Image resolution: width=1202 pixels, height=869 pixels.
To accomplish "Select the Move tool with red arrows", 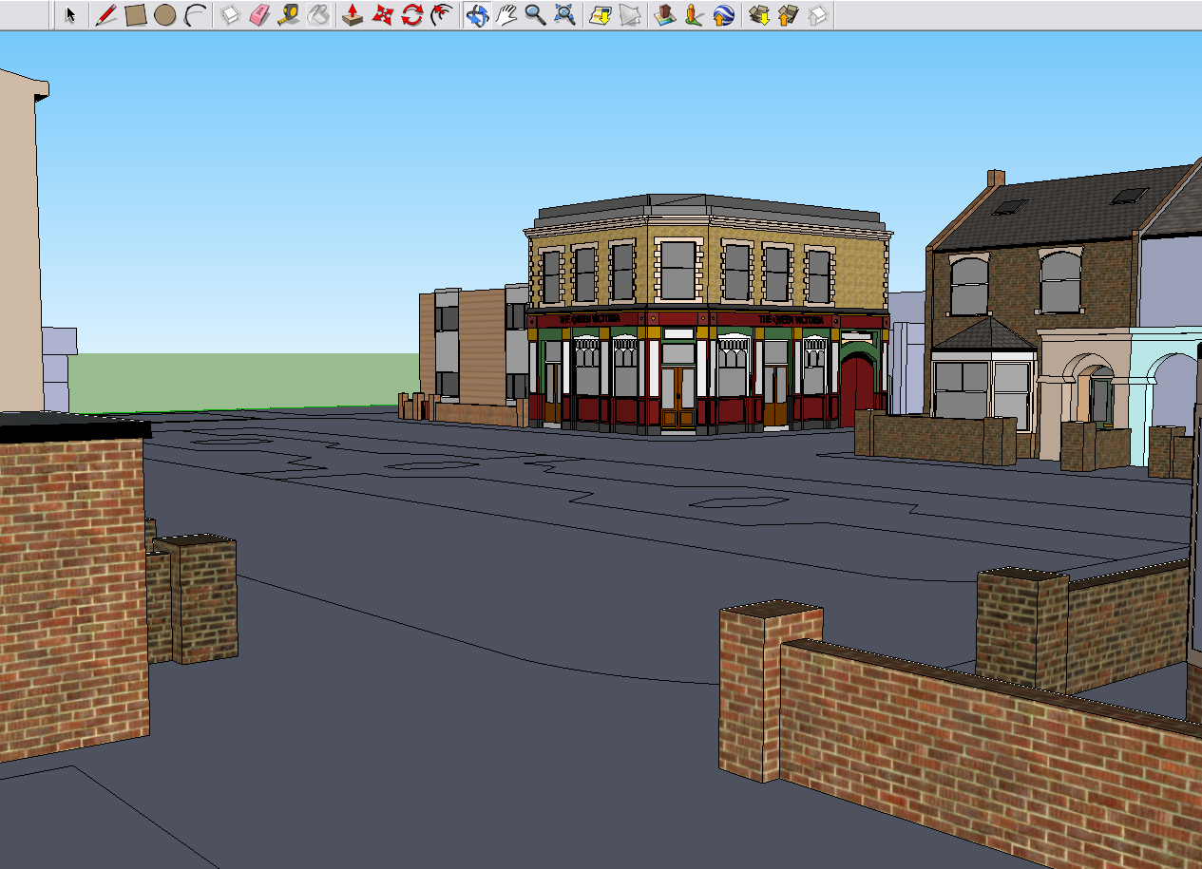I will tap(382, 15).
